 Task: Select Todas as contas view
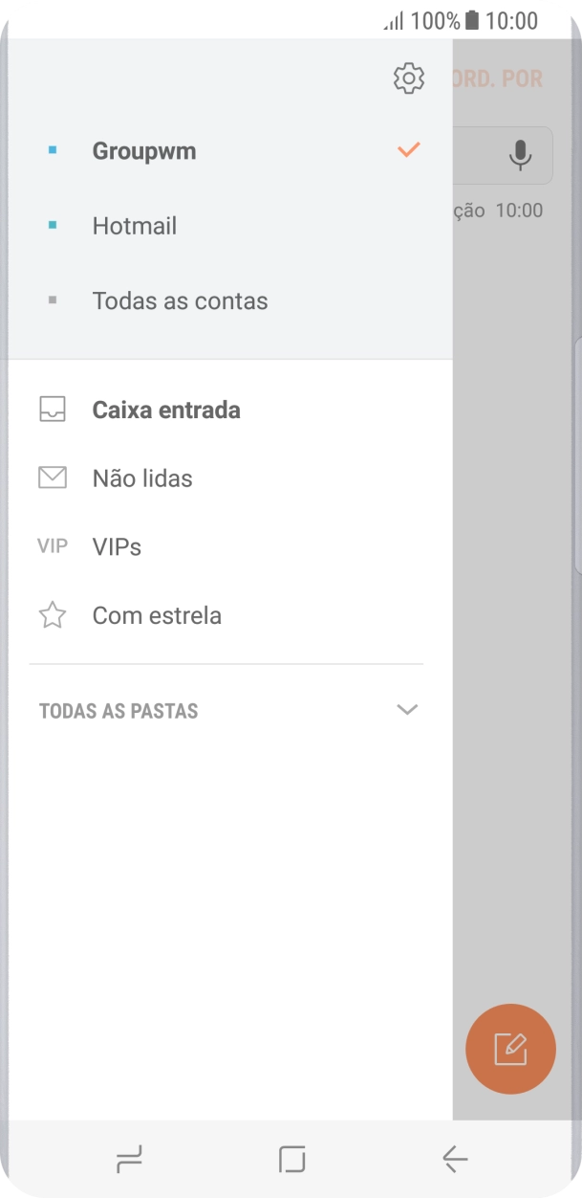[x=179, y=300]
